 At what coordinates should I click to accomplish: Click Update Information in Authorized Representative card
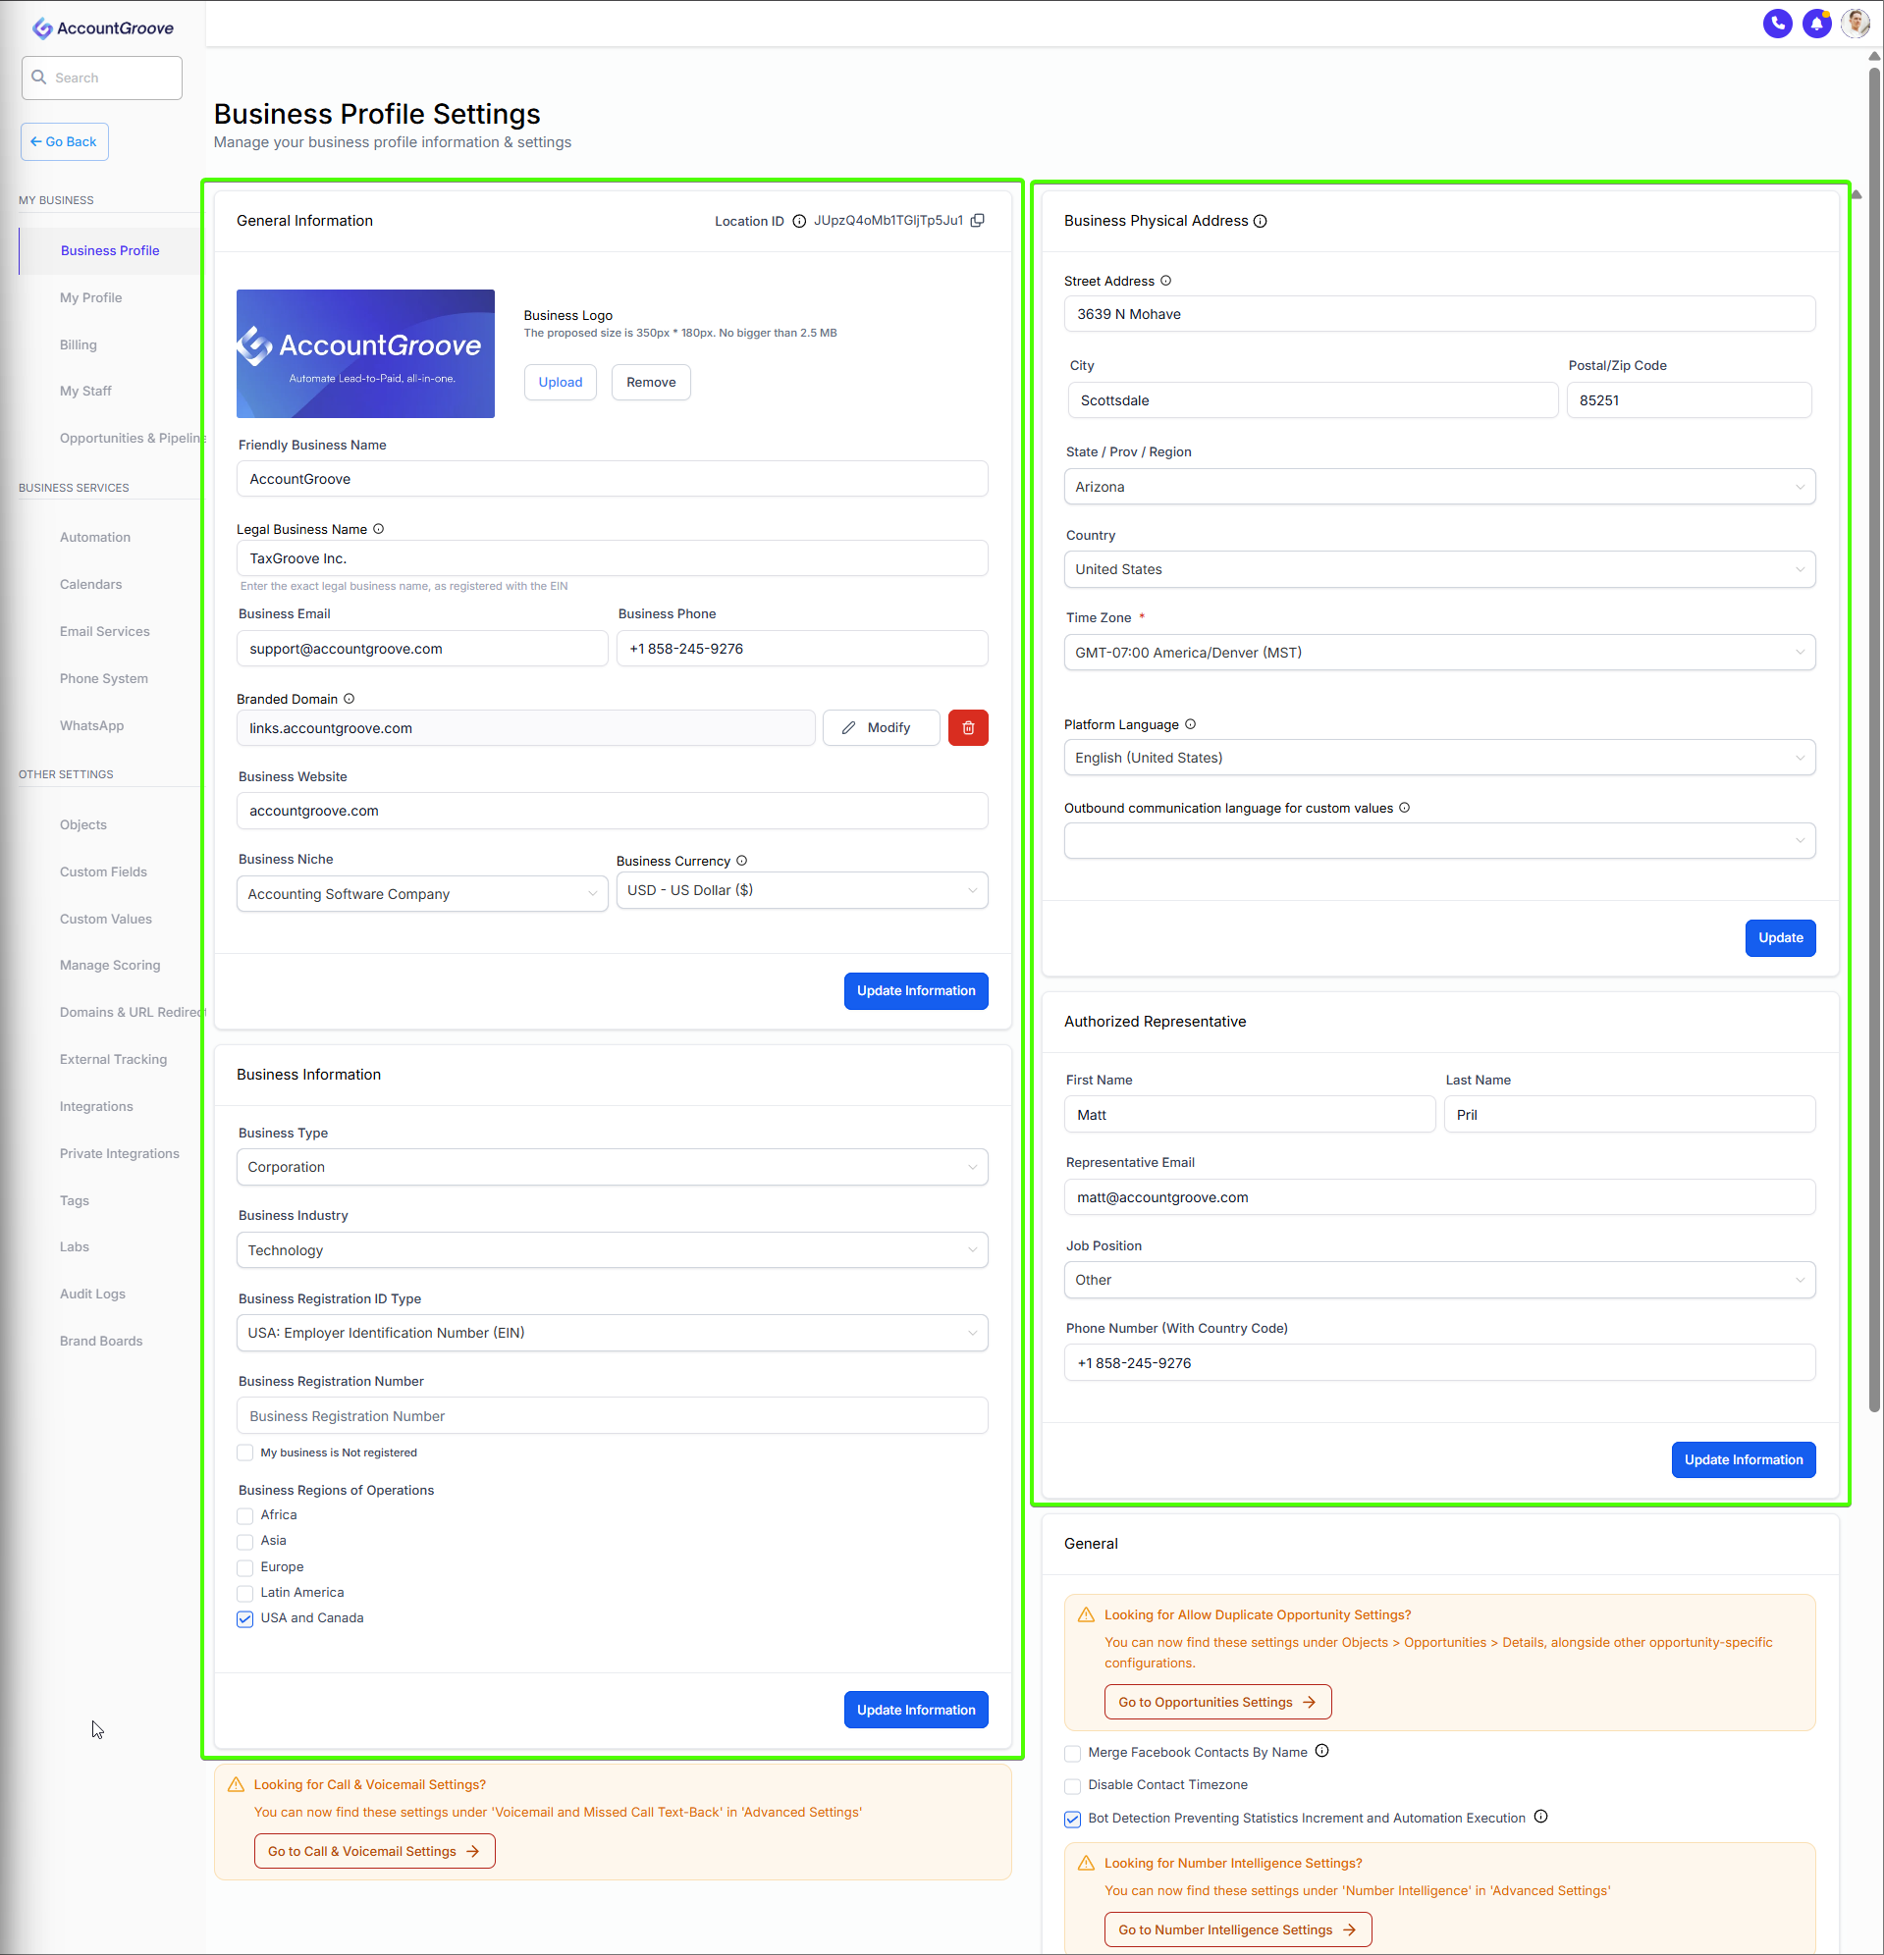click(1744, 1460)
